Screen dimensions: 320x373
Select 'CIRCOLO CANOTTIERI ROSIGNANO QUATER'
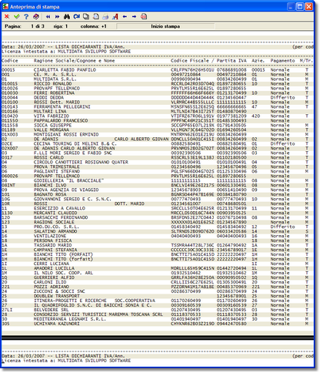coord(158,163)
